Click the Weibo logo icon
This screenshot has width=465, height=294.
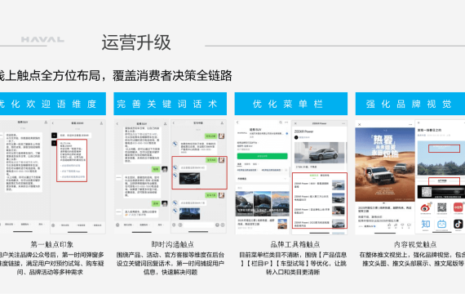click(x=426, y=207)
